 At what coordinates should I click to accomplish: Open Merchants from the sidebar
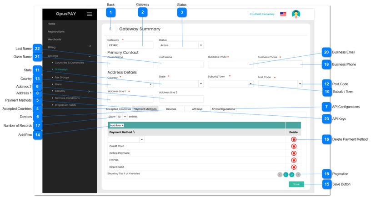pyautogui.click(x=54, y=39)
